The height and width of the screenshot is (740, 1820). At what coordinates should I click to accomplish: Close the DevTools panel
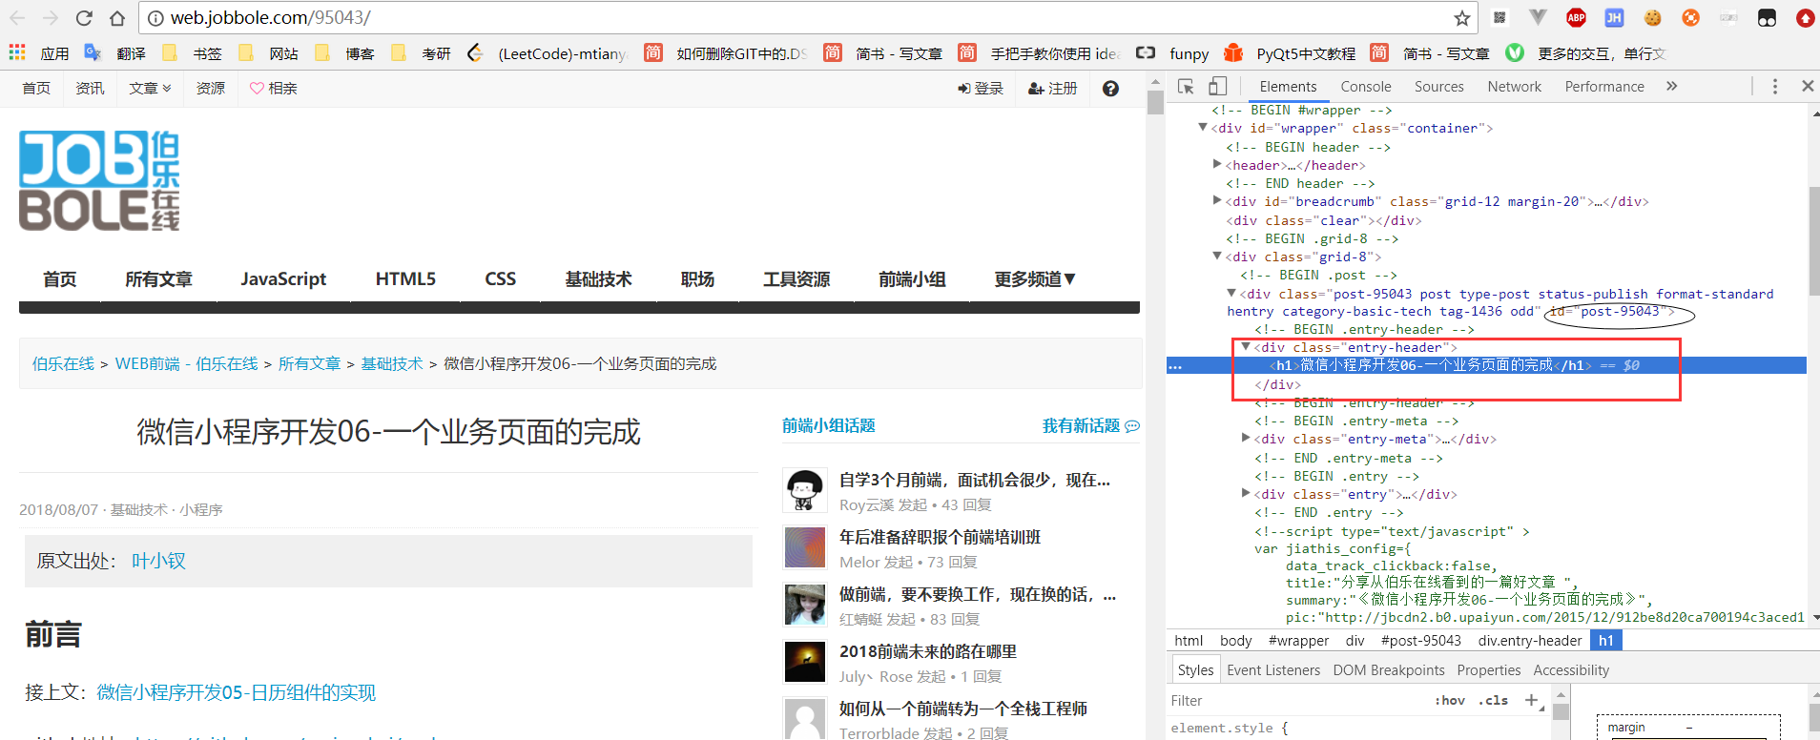[x=1807, y=86]
